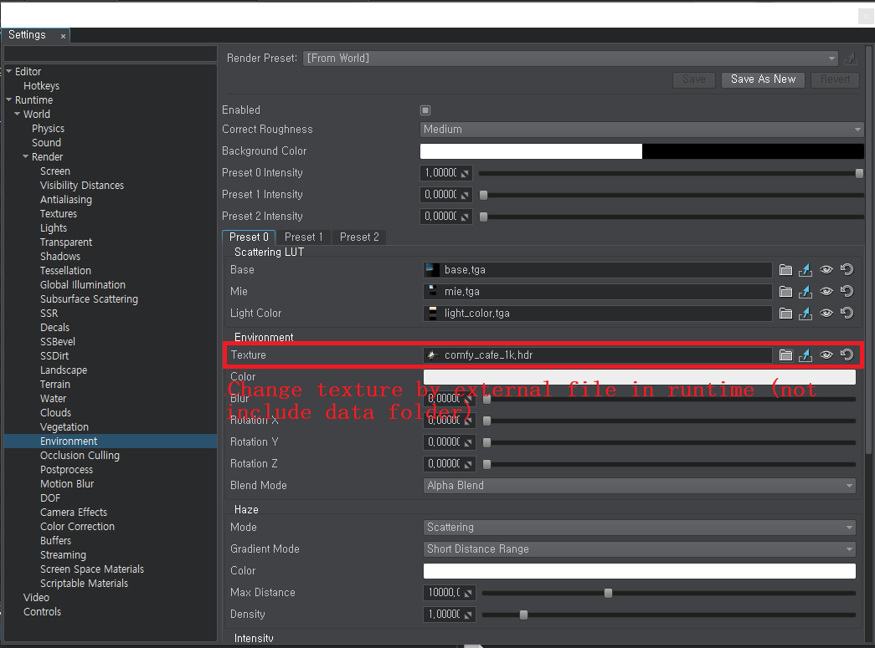Image resolution: width=875 pixels, height=648 pixels.
Task: Open the folder browser for light_color.tga
Action: click(785, 313)
